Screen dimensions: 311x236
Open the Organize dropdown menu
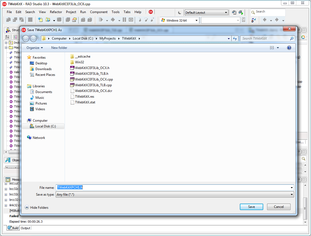35,48
